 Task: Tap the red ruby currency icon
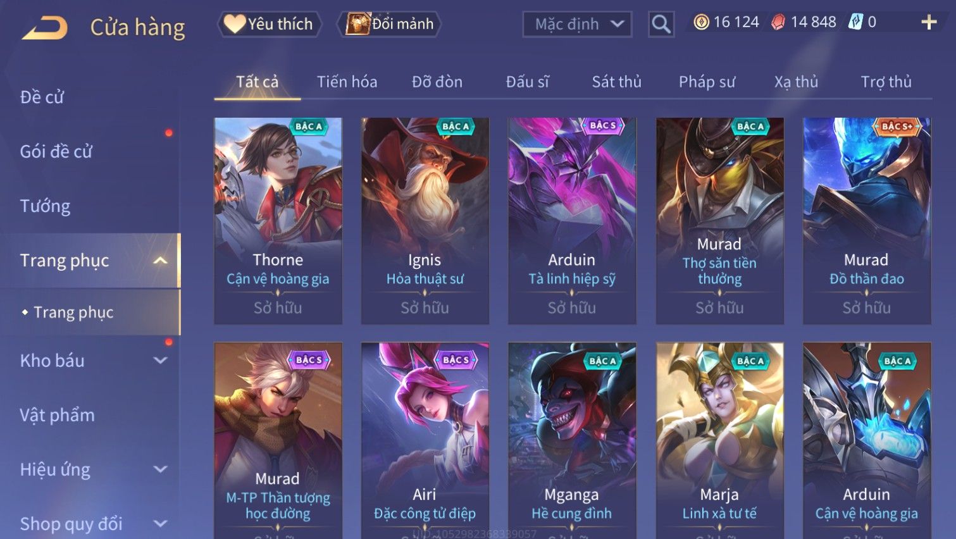[778, 23]
